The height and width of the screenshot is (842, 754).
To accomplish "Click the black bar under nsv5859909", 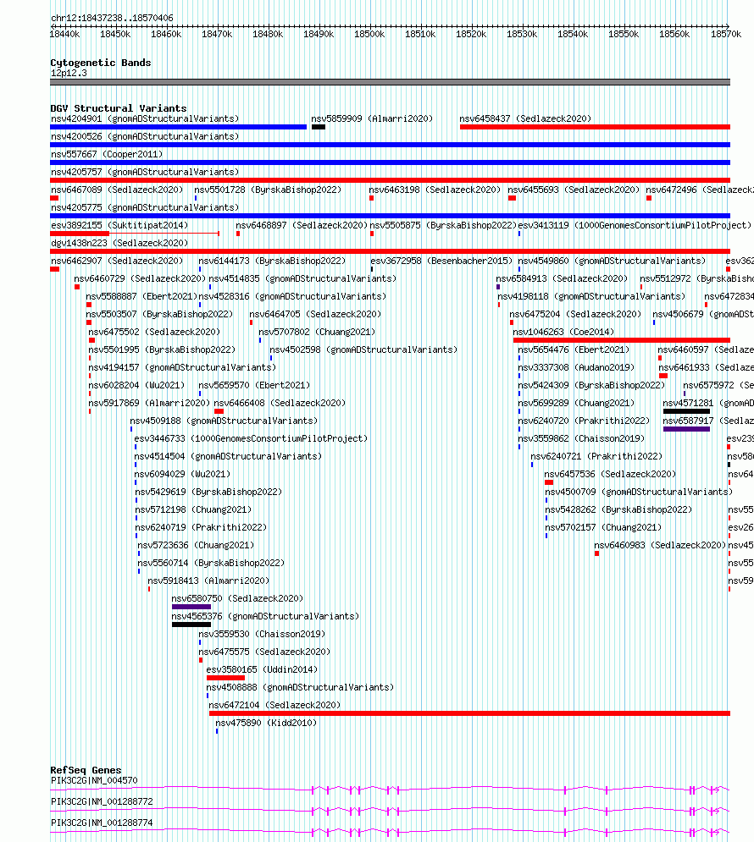I will pos(319,127).
